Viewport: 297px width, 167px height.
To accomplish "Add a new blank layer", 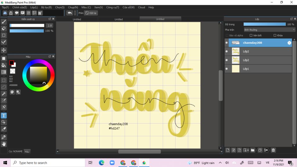I will click(x=228, y=150).
